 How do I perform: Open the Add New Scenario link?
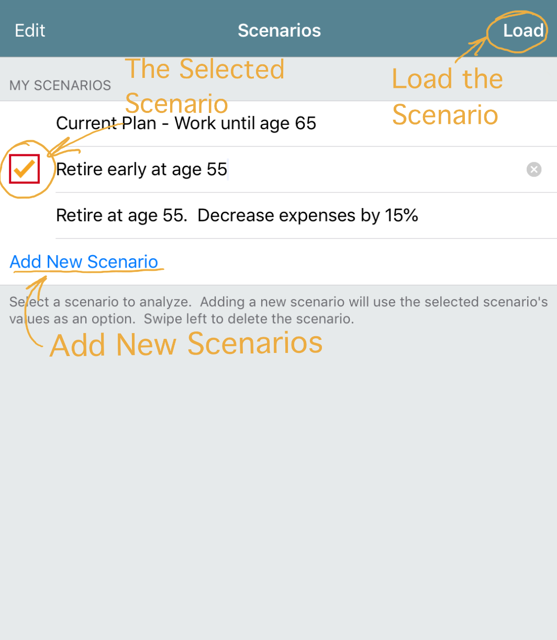[84, 261]
